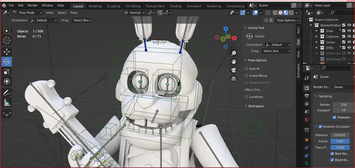Toggle viewport gizmos icon

(x=243, y=13)
